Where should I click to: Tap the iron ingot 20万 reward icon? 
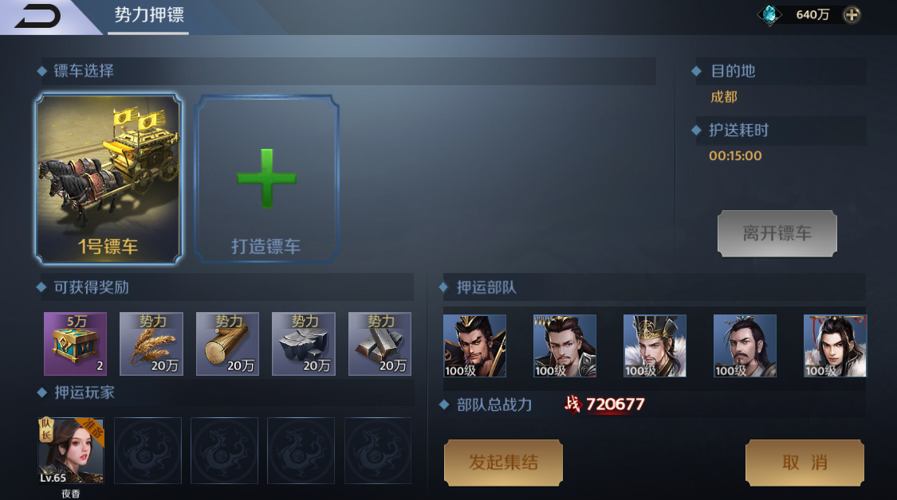[x=380, y=344]
